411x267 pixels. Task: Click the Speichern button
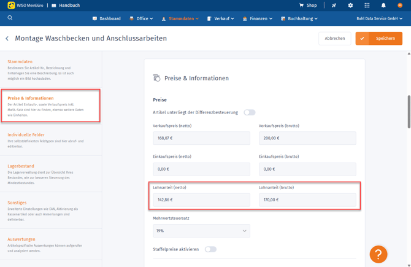coord(378,39)
